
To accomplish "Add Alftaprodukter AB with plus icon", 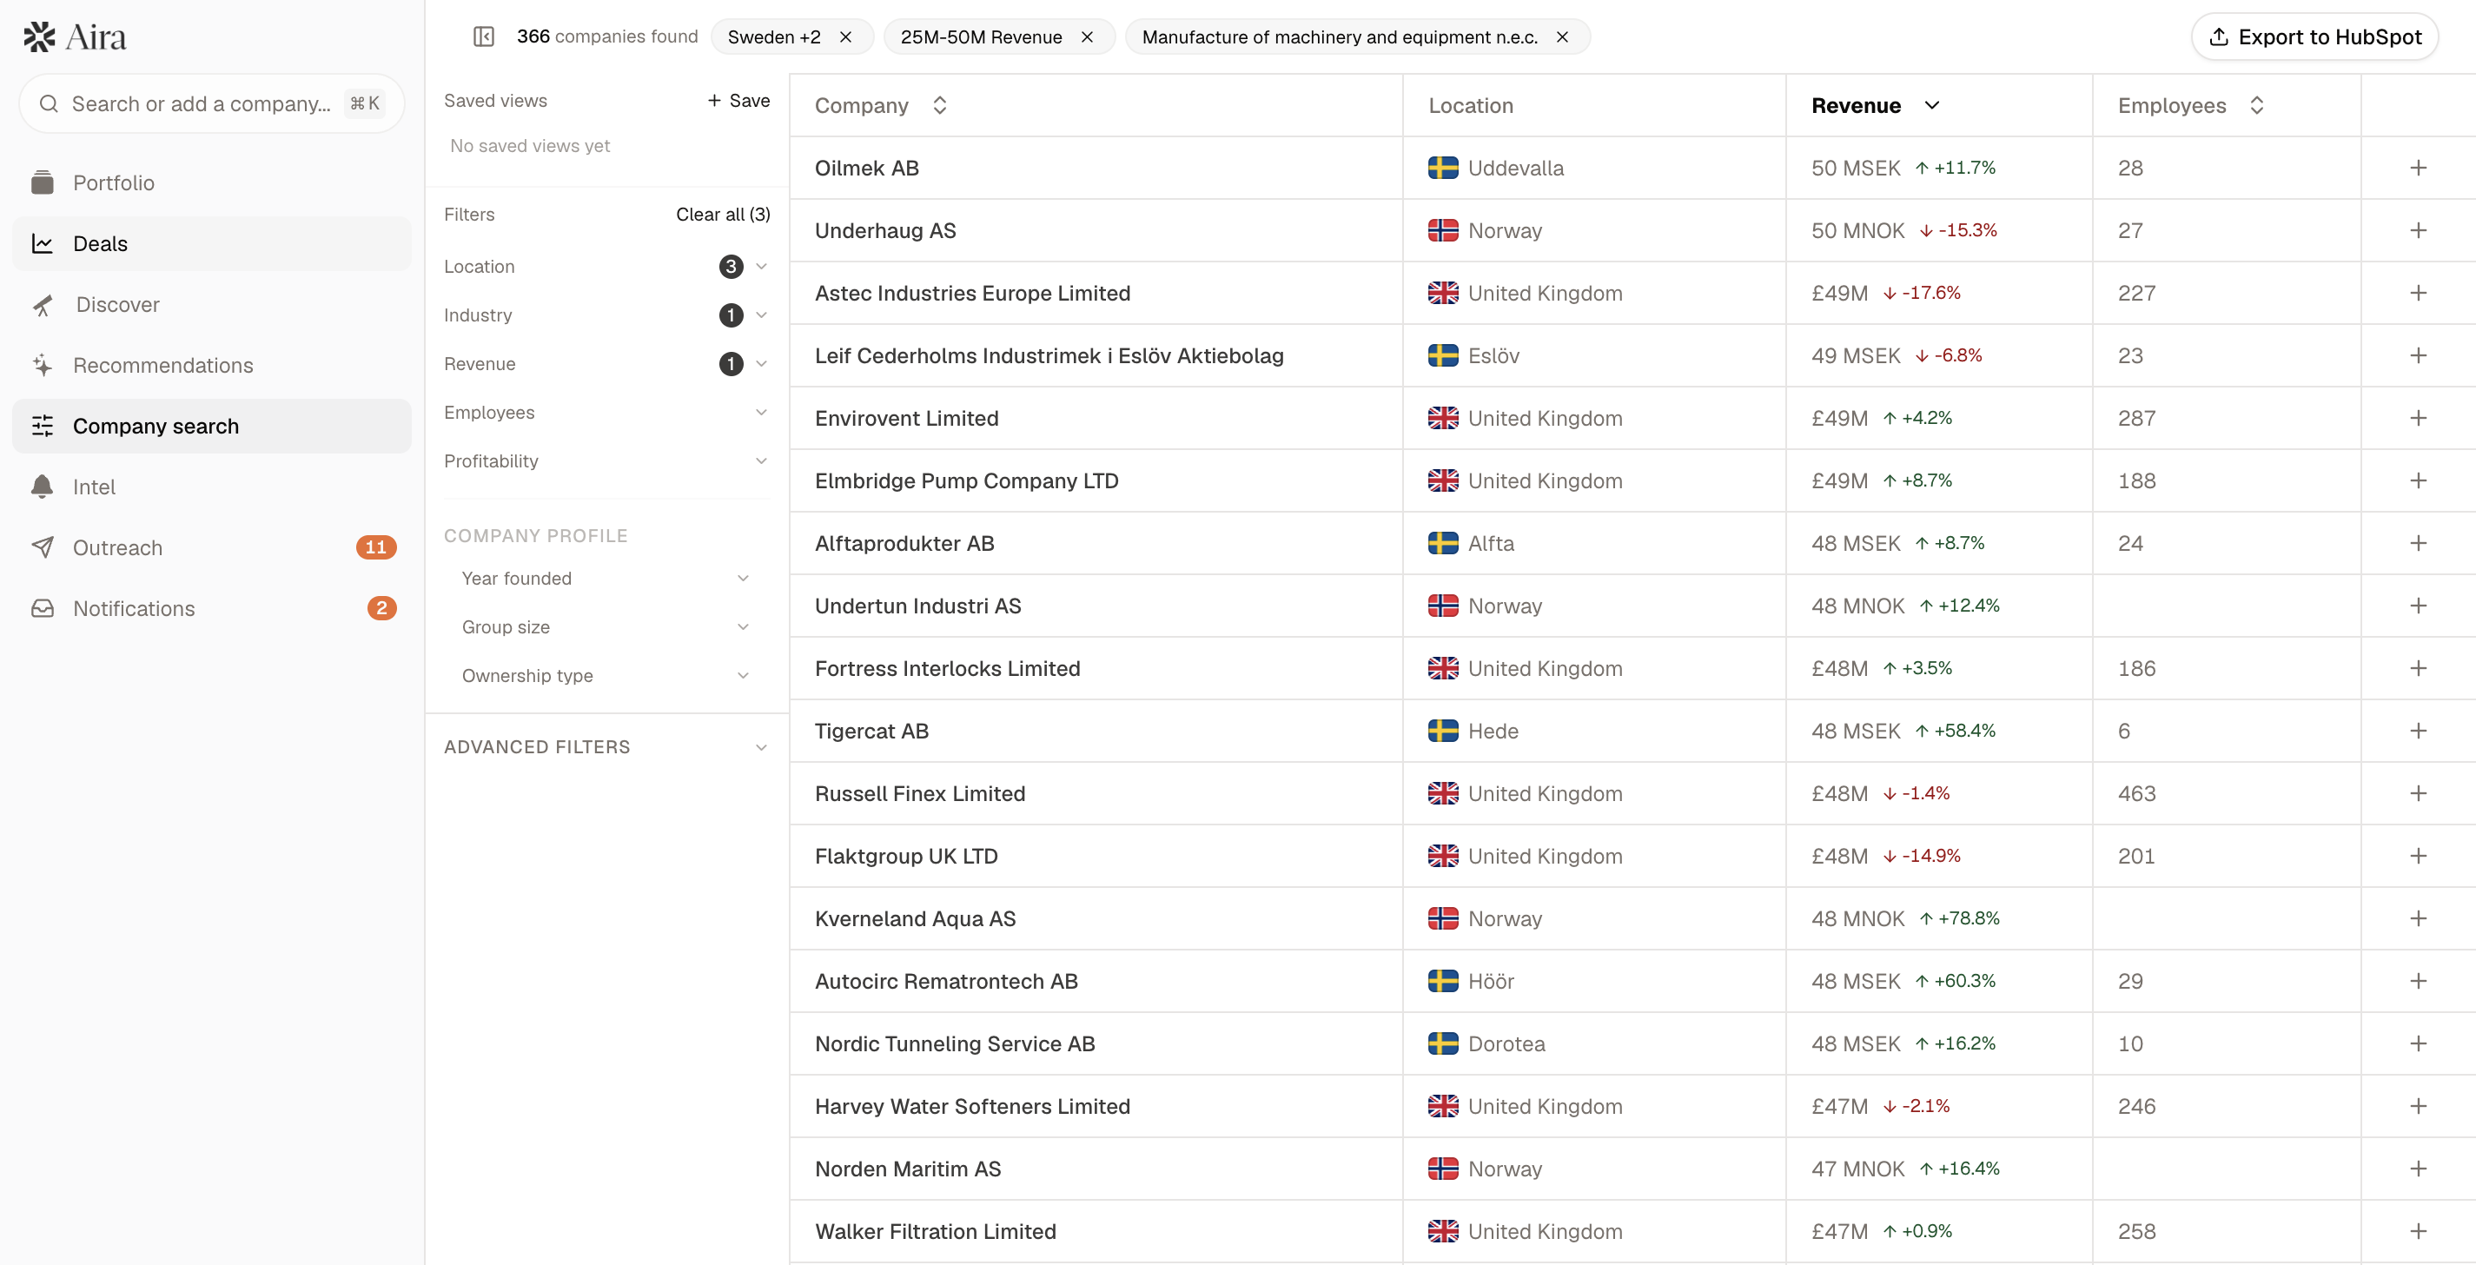I will click(x=2419, y=543).
